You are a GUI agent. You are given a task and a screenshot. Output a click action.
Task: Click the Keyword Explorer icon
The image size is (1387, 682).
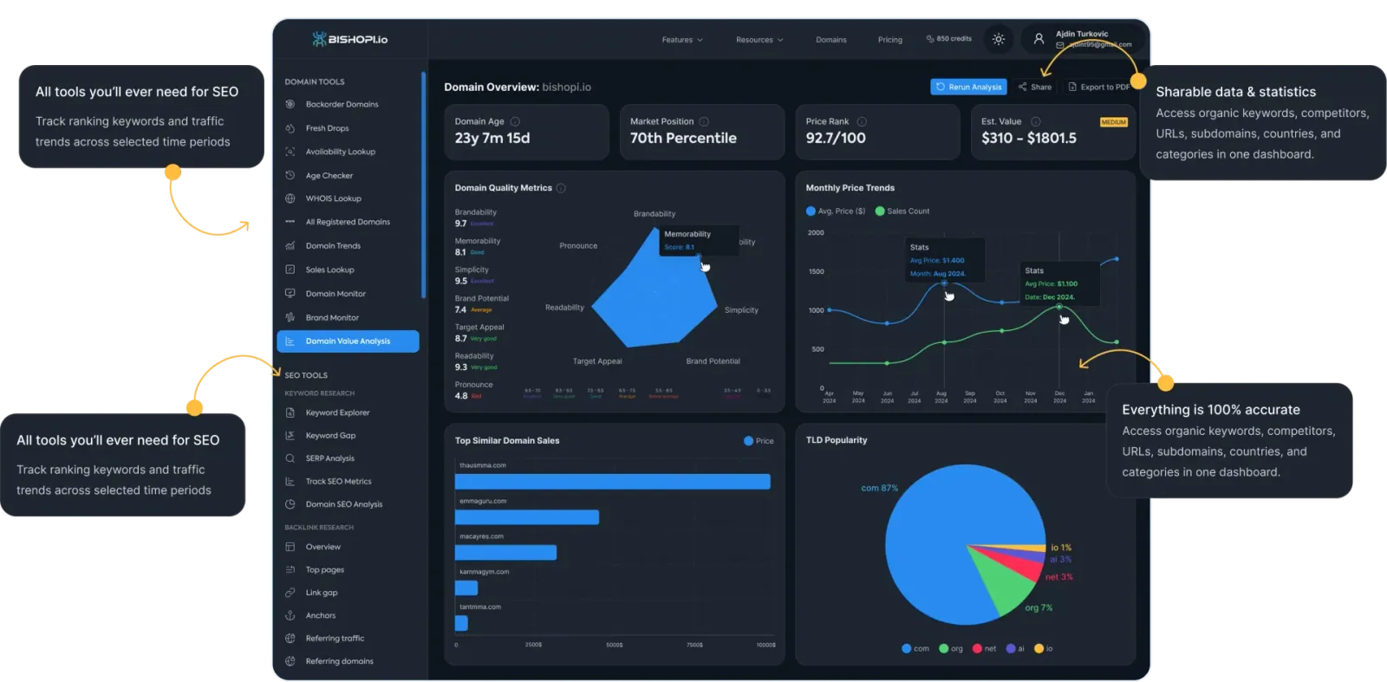290,412
